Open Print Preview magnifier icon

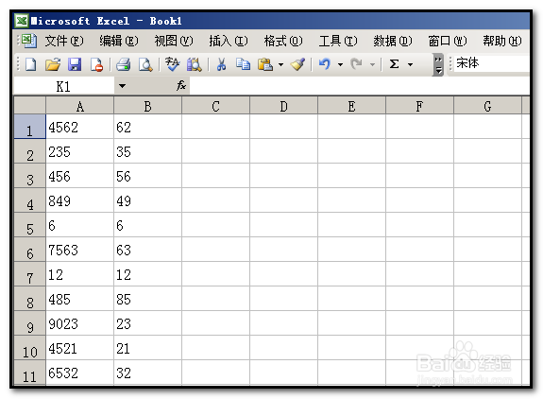click(x=145, y=64)
